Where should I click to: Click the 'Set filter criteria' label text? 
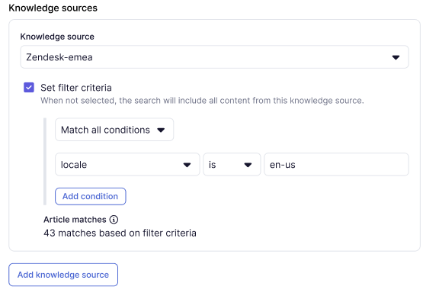pos(76,88)
